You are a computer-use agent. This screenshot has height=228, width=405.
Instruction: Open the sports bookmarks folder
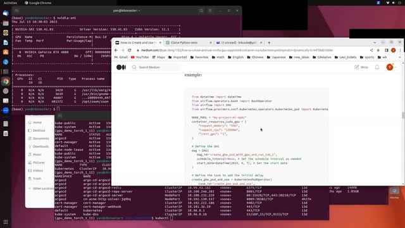[x=367, y=57]
